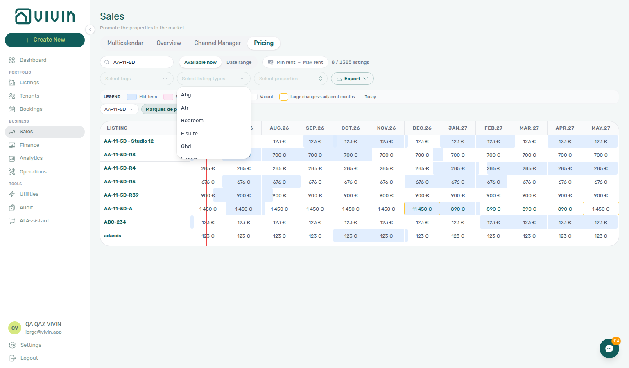
Task: Open listing AA-11-5D-A
Action: (118, 209)
